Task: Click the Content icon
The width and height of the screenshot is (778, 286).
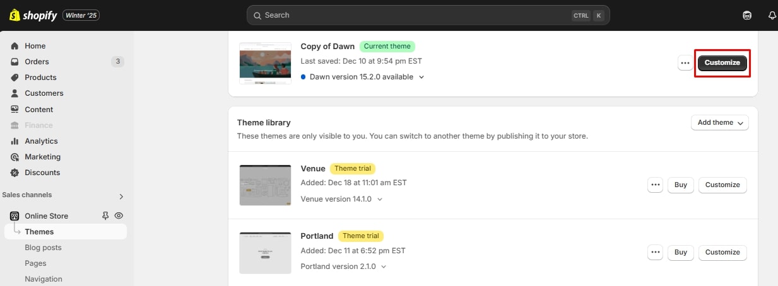Action: (15, 109)
